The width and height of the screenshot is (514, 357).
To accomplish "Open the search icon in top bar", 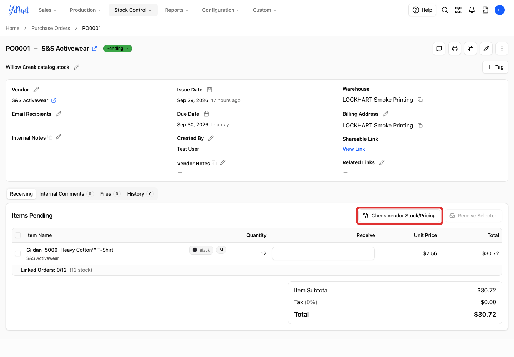I will point(445,10).
